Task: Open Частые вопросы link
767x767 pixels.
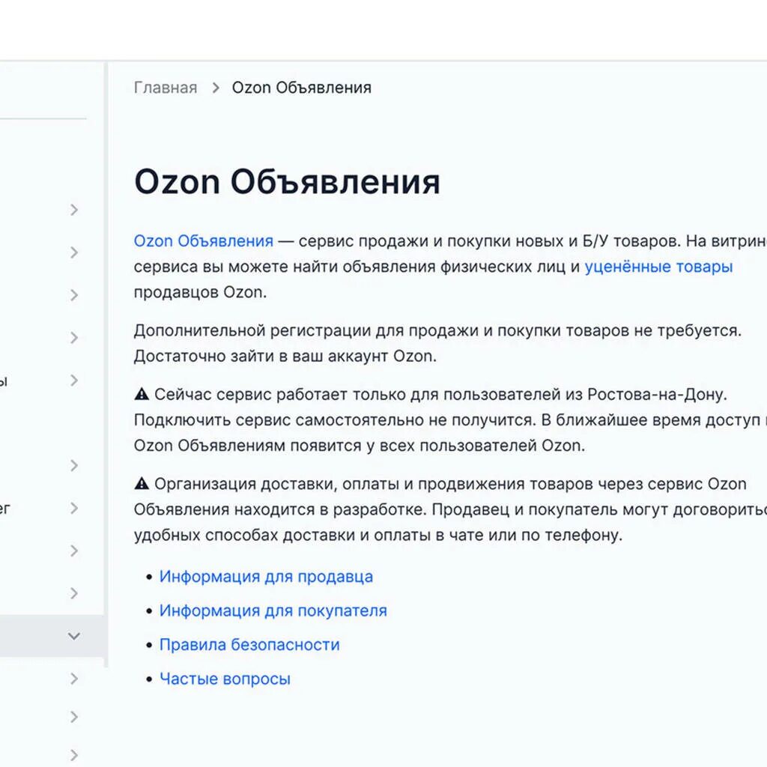Action: 225,679
